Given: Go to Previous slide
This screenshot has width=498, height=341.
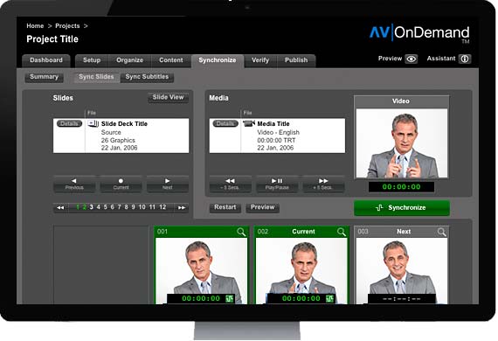Looking at the screenshot, I should pyautogui.click(x=74, y=184).
